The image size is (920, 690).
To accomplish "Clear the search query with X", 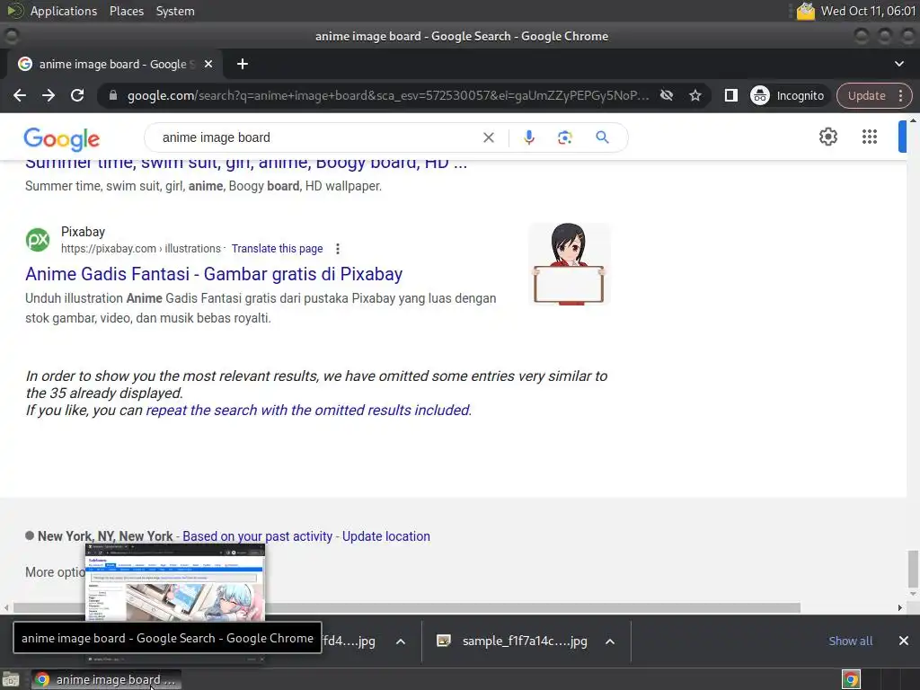I will (488, 137).
